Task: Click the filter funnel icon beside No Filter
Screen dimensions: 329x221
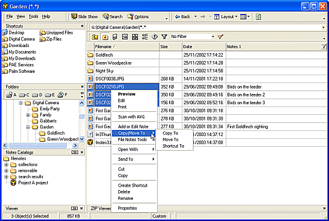Action: (164, 37)
